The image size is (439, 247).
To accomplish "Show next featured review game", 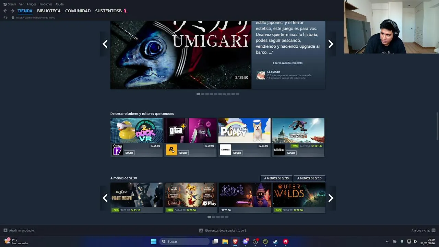I will [331, 44].
